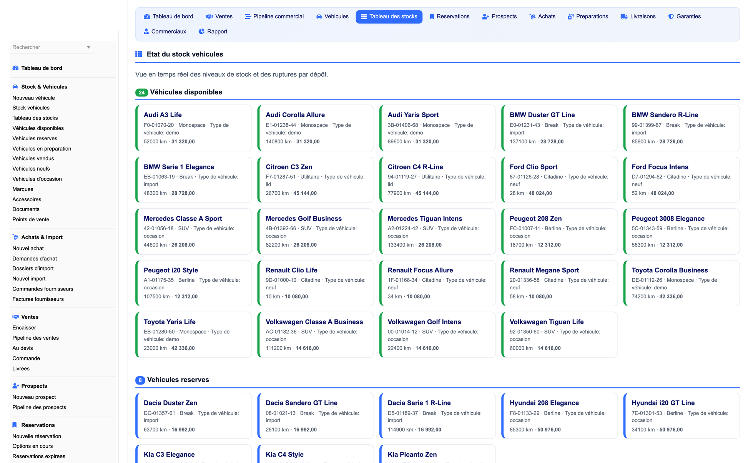Open Nouveau véhicule in sidebar
This screenshot has width=748, height=463.
[x=33, y=98]
